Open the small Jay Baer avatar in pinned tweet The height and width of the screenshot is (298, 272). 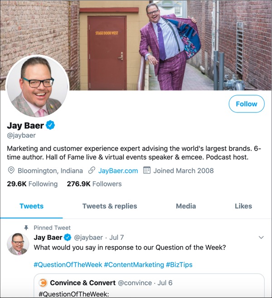[x=18, y=244]
